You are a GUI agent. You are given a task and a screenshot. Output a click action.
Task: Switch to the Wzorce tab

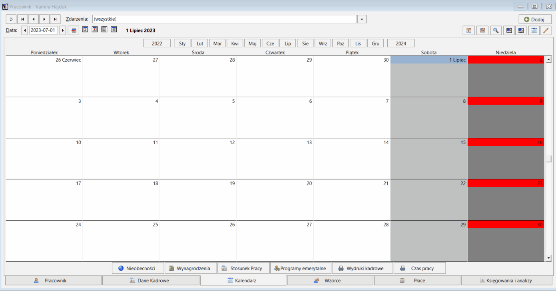[330, 281]
